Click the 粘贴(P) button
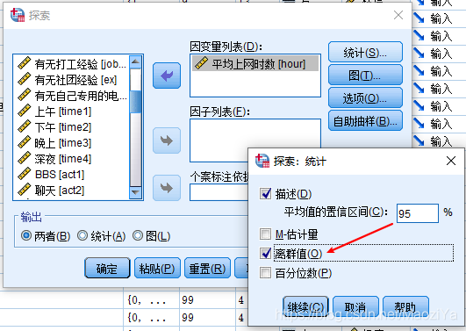This screenshot has height=331, width=466. tap(157, 268)
